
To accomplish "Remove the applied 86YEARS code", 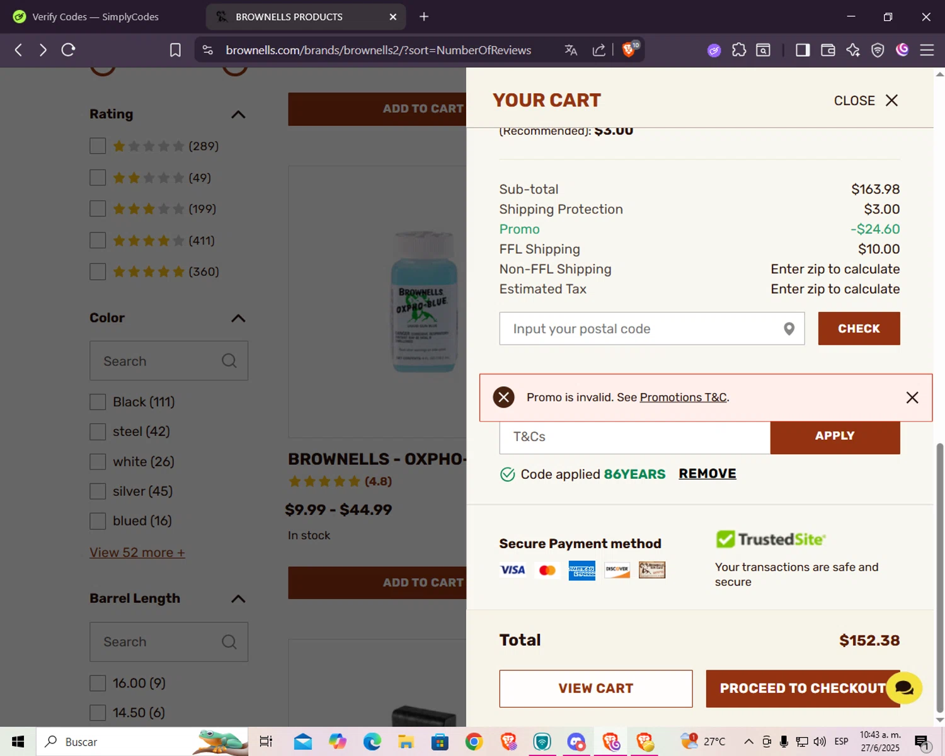I will pyautogui.click(x=707, y=474).
